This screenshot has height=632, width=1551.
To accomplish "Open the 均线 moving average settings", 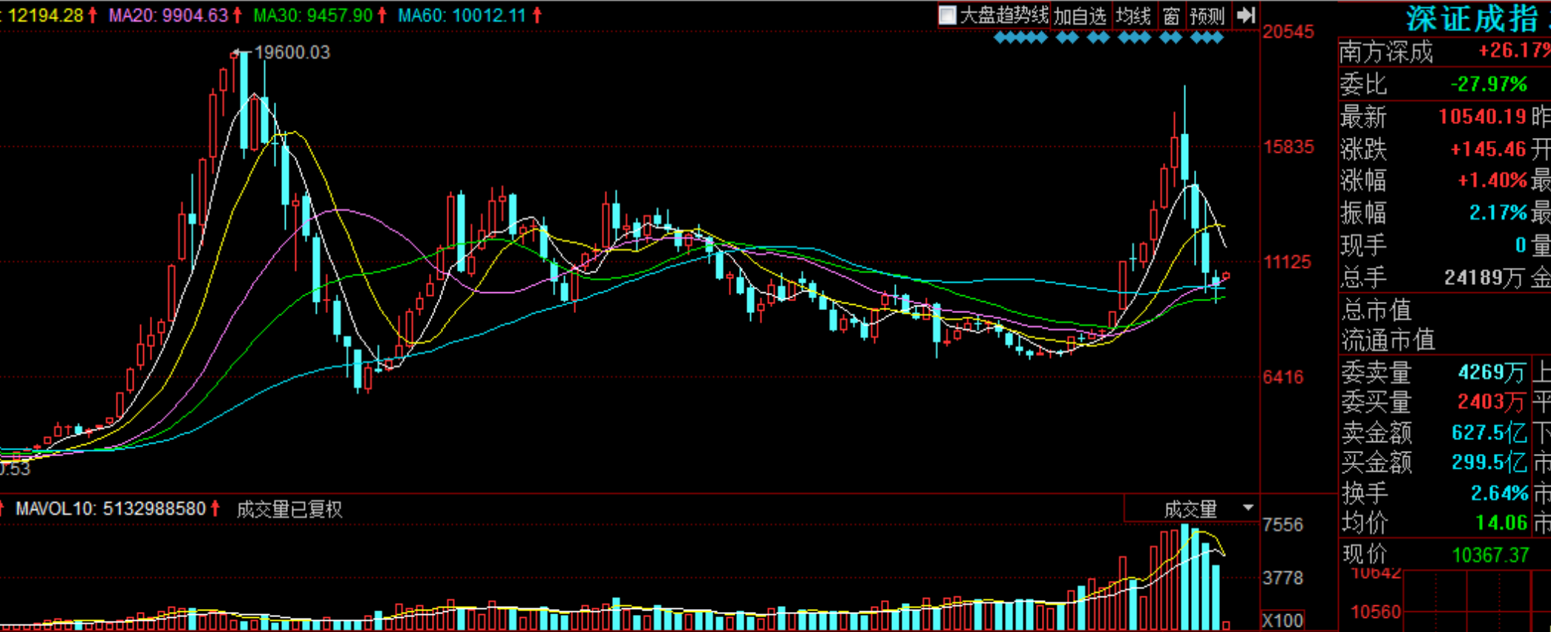I will pos(1133,16).
